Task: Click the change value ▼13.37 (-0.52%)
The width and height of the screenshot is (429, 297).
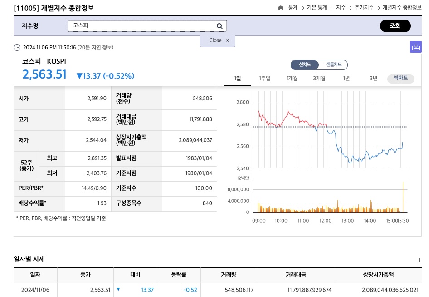Action: [x=105, y=76]
